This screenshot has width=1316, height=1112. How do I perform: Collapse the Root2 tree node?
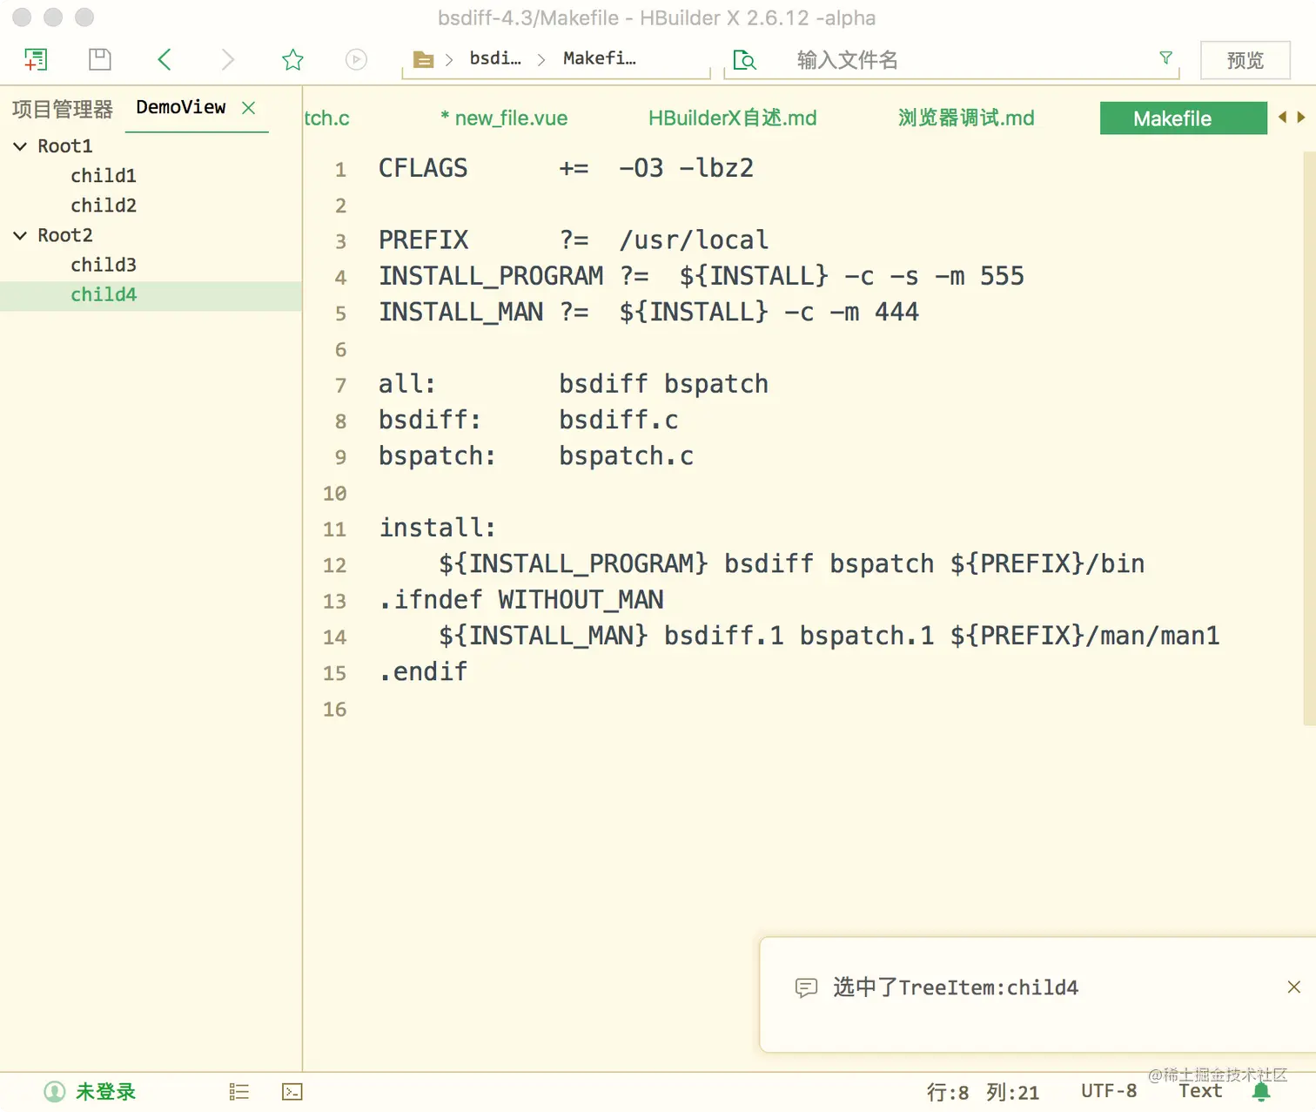click(x=20, y=235)
